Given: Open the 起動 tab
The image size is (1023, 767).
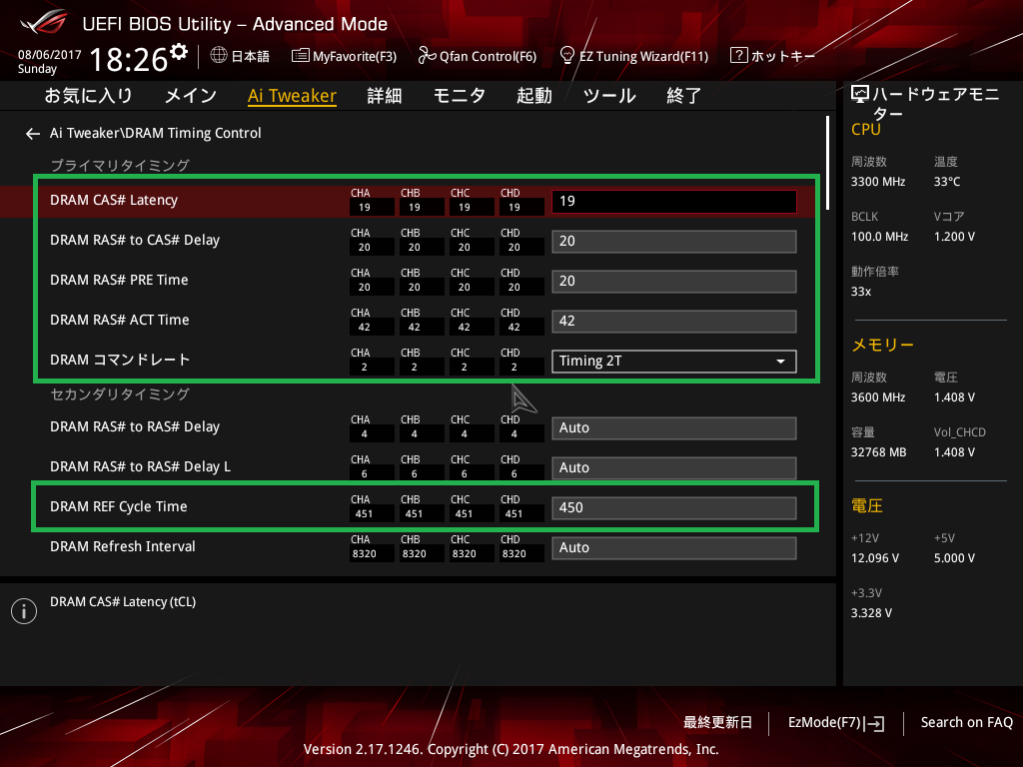Looking at the screenshot, I should pos(534,96).
